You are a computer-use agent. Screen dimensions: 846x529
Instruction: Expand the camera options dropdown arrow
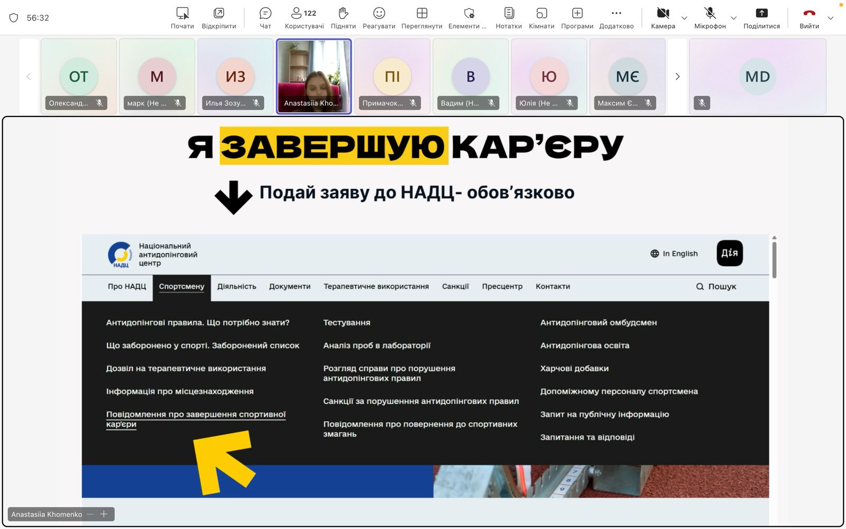point(684,18)
